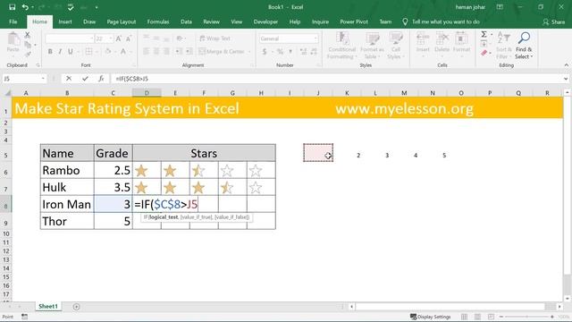Image resolution: width=572 pixels, height=322 pixels.
Task: Click the Copy icon in Clipboard group
Action: click(x=28, y=45)
